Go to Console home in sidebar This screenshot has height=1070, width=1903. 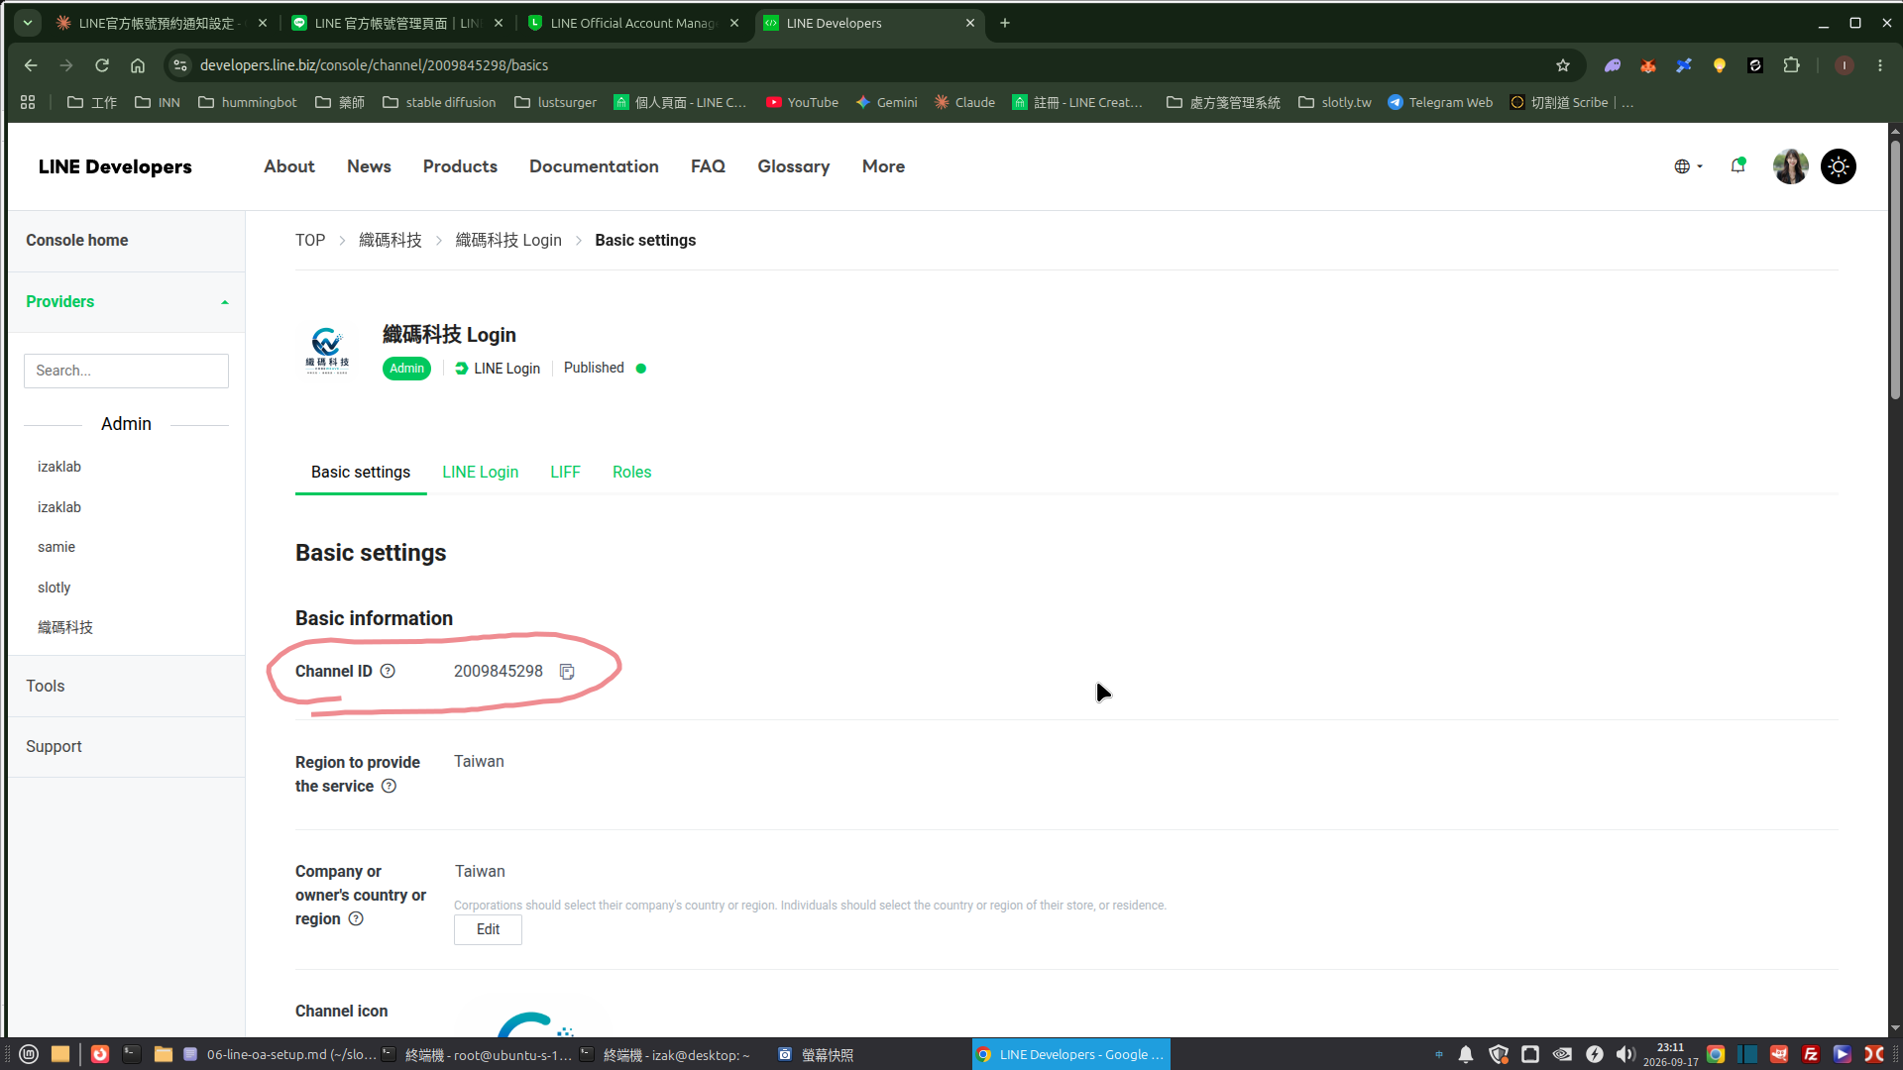pos(77,240)
